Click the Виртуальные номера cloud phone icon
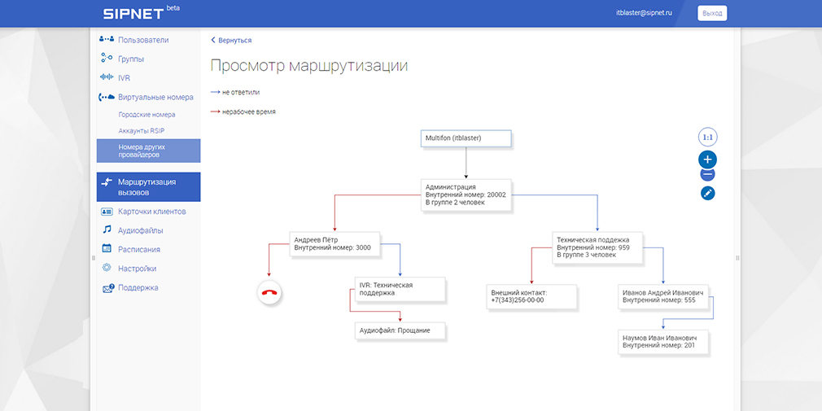822x411 pixels. (107, 97)
